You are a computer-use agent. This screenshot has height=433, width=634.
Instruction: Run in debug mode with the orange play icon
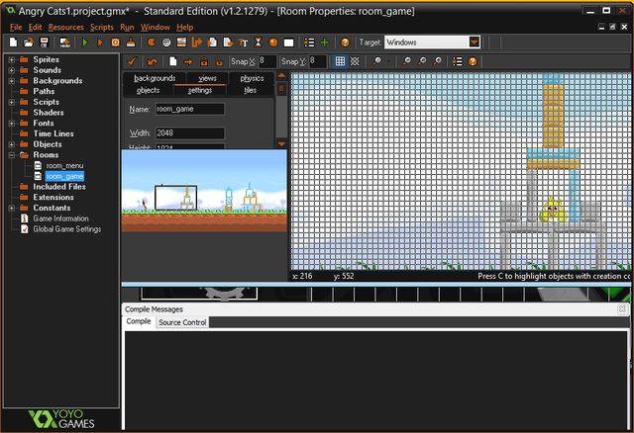pos(100,43)
